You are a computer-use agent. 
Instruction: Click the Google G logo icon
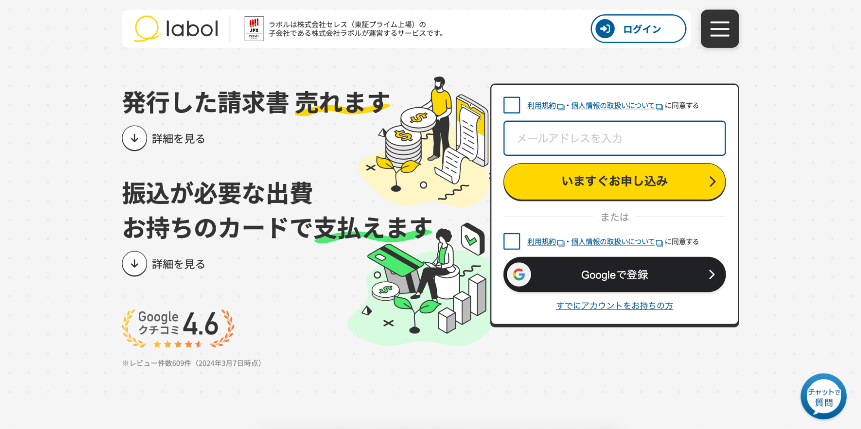519,275
